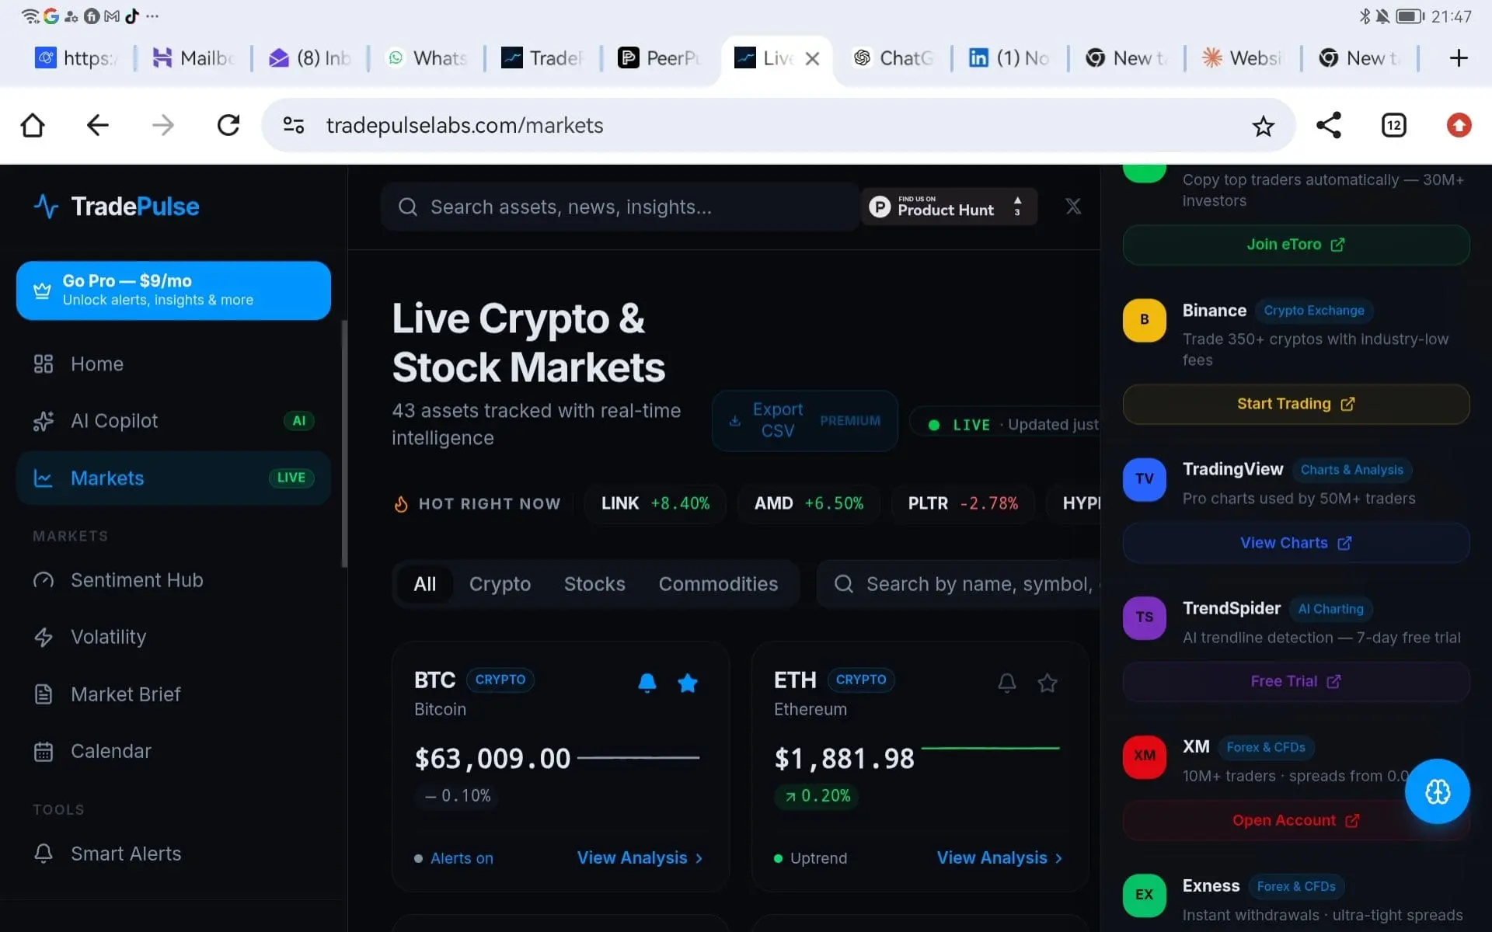This screenshot has height=932, width=1492.
Task: Click the Exness EX logo
Action: coord(1144,895)
